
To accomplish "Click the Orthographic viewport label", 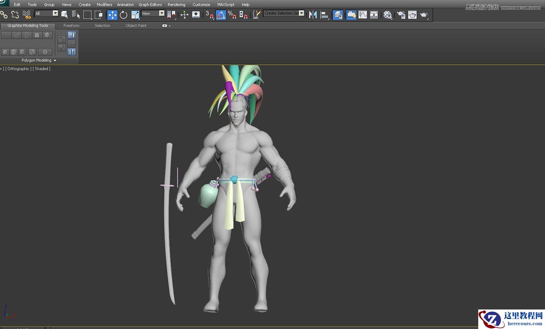I will pyautogui.click(x=18, y=69).
